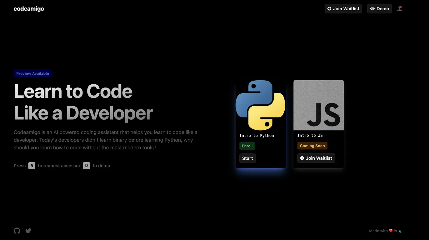Click the D keyboard key hint

(x=87, y=166)
